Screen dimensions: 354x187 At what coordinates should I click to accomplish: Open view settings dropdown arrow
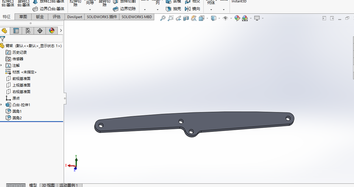(x=263, y=18)
